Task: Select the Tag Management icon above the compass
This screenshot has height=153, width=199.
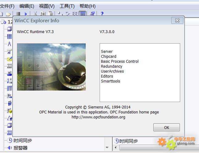Action: coord(10,36)
